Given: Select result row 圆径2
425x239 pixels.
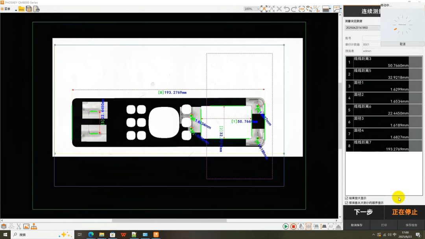Looking at the screenshot, I should tap(384, 98).
